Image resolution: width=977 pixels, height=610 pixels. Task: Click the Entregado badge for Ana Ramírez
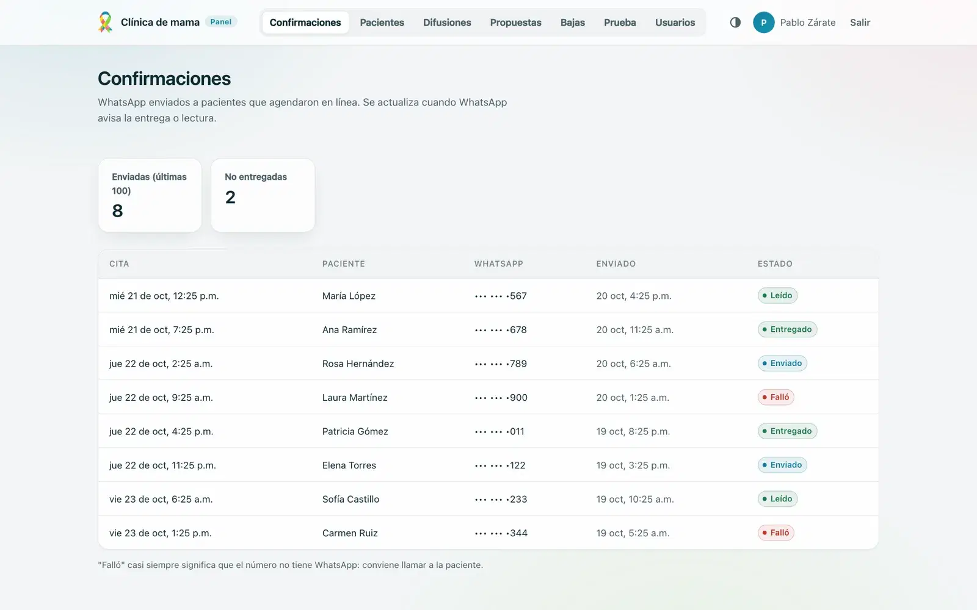(x=787, y=329)
